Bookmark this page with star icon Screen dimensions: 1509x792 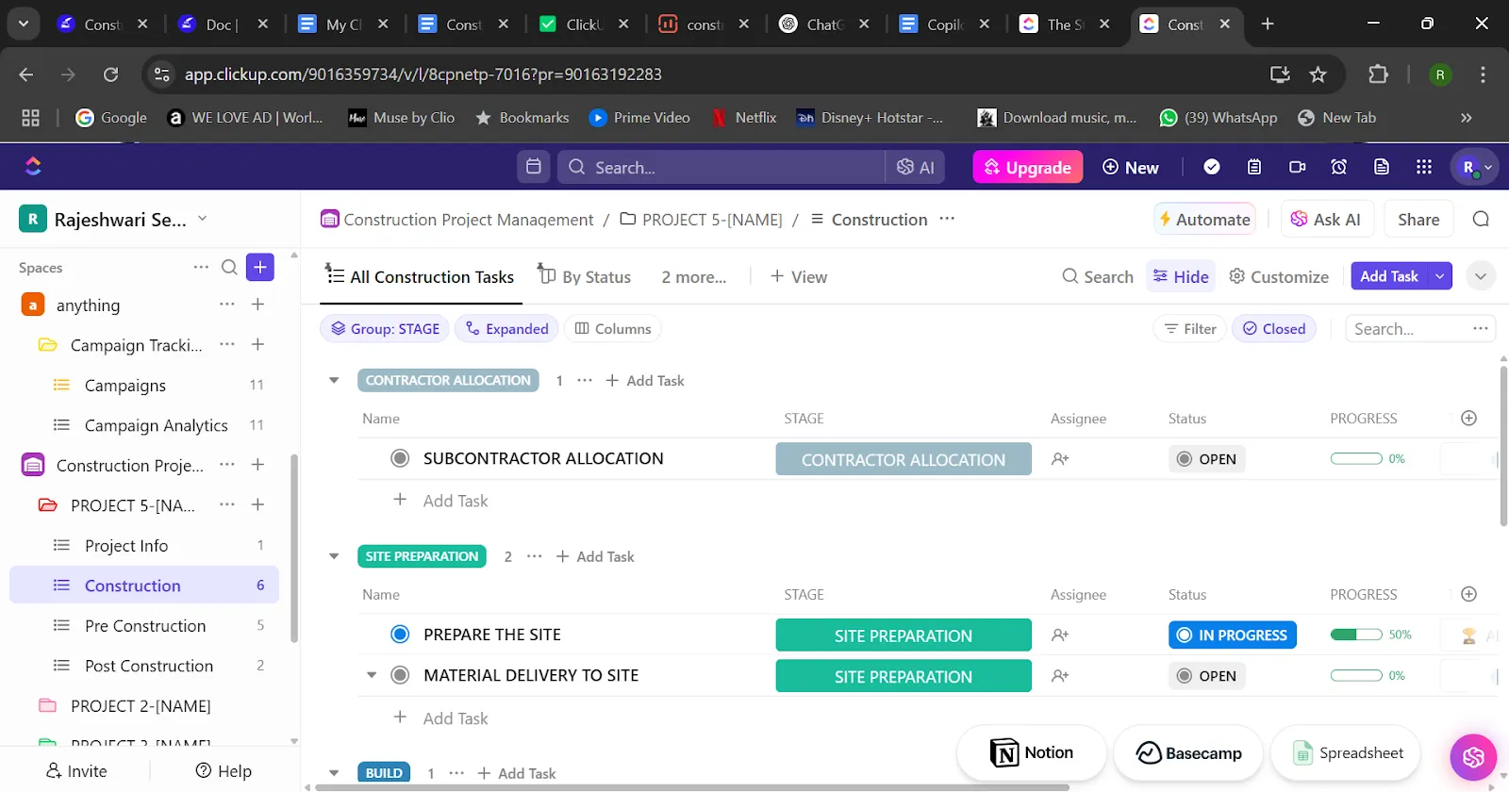[1318, 74]
